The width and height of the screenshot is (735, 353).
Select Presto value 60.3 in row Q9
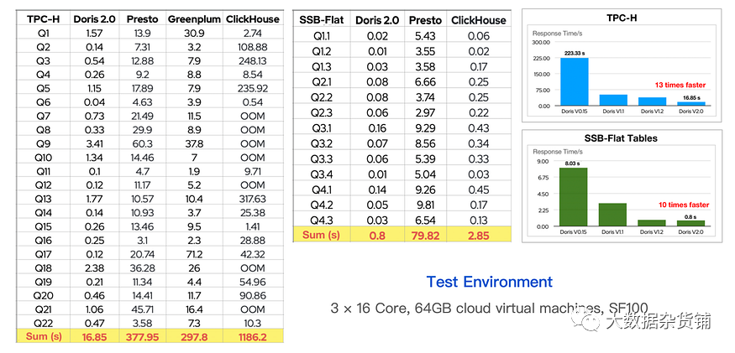(143, 143)
